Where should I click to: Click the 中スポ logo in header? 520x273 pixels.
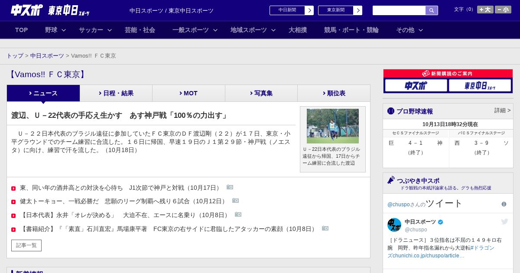click(x=27, y=10)
